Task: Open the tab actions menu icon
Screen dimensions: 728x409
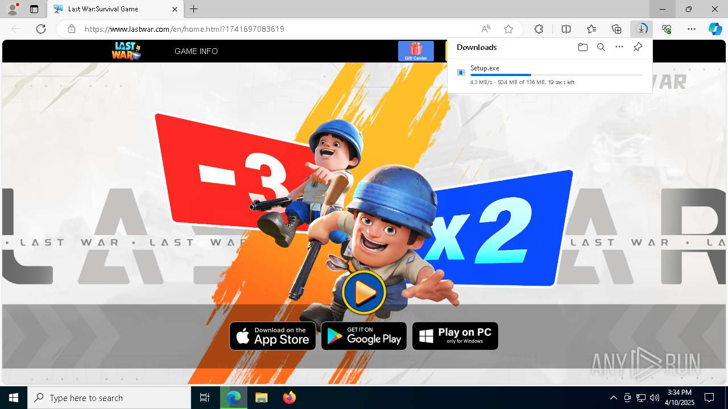Action: click(x=34, y=9)
